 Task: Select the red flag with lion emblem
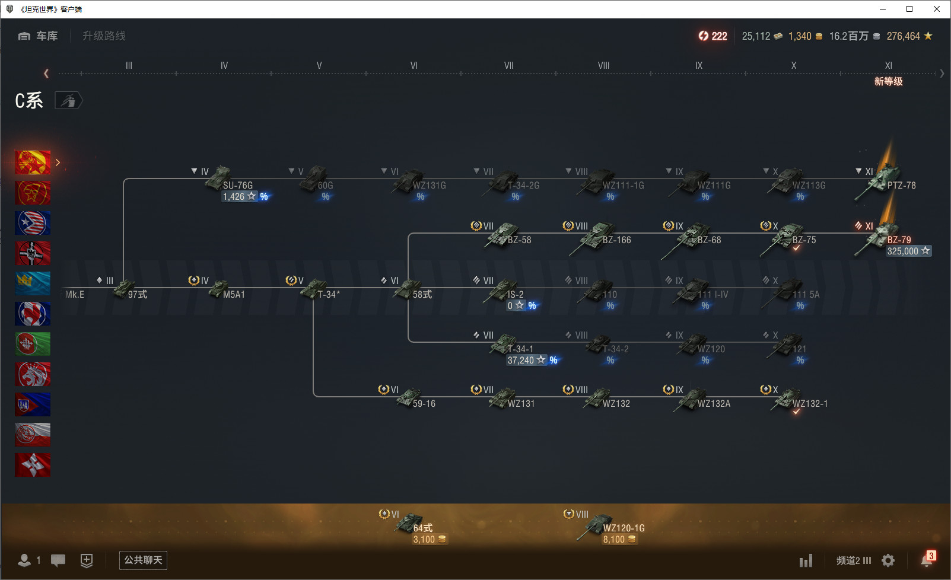(33, 374)
